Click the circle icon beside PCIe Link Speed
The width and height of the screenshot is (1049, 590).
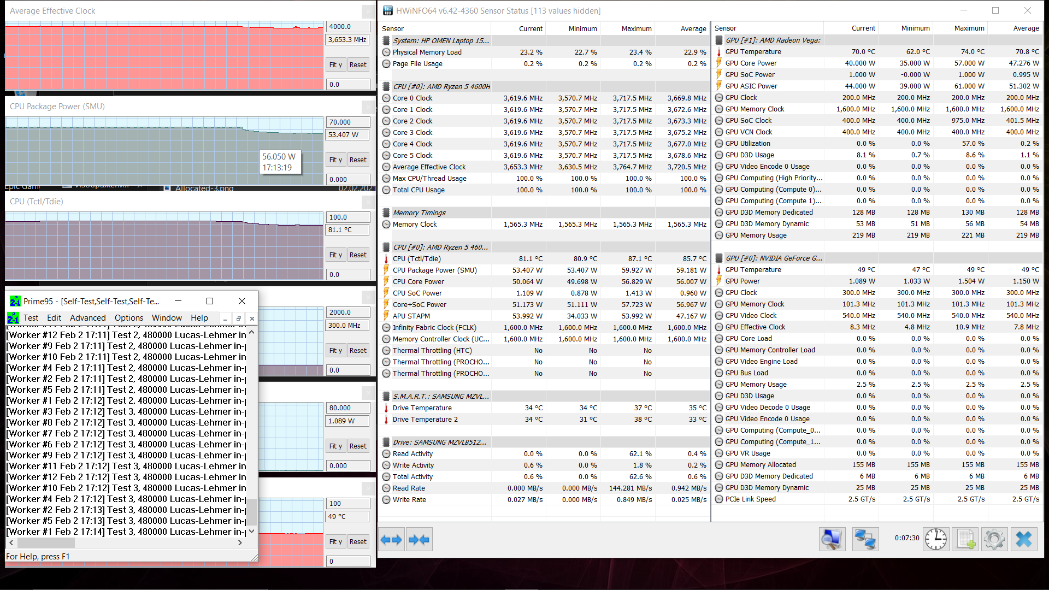tap(719, 499)
